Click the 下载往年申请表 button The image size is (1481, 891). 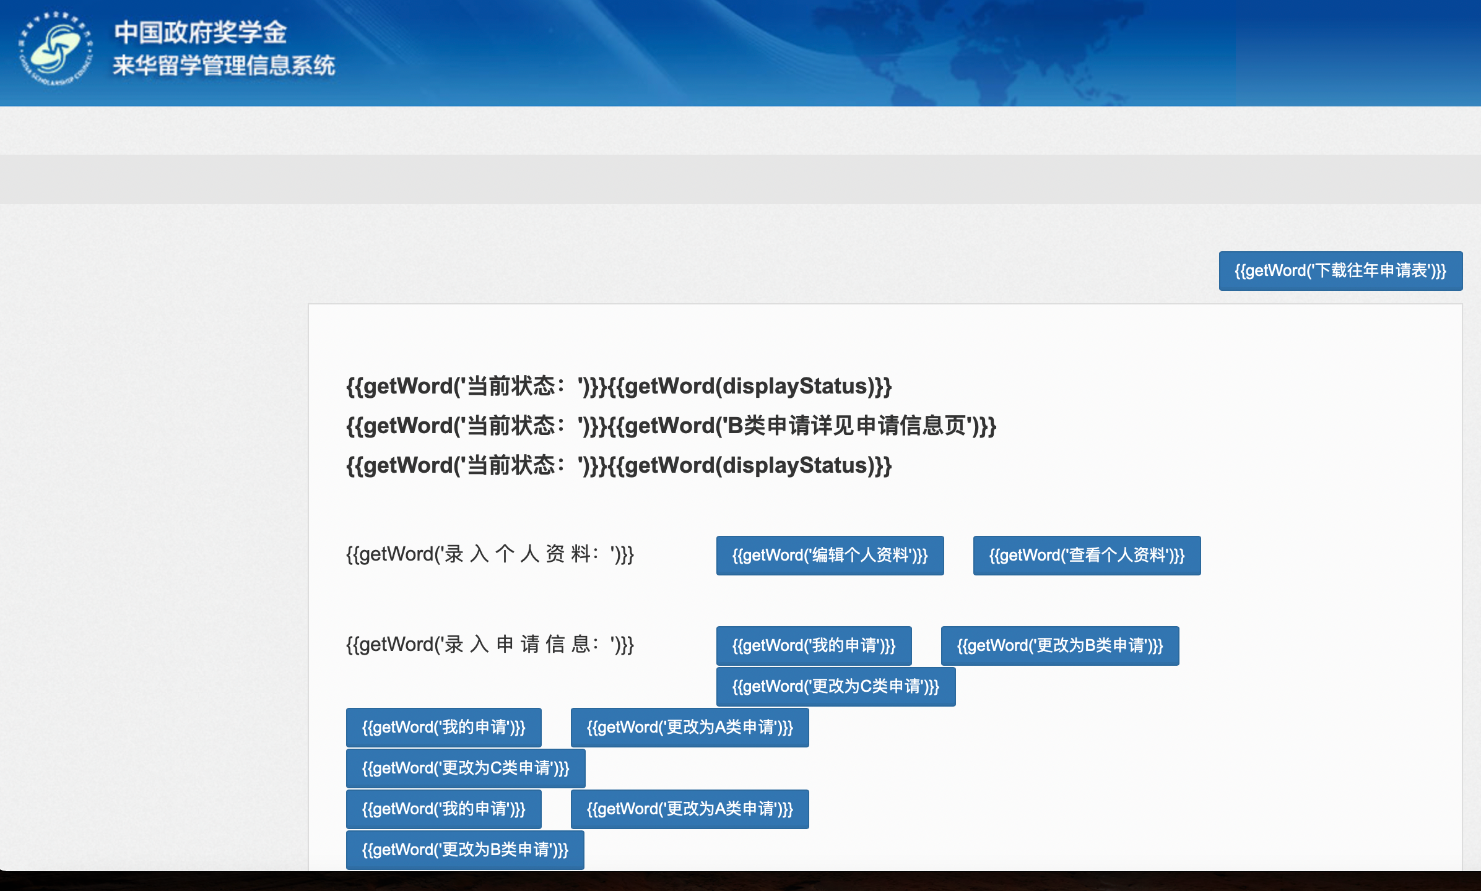pos(1340,270)
